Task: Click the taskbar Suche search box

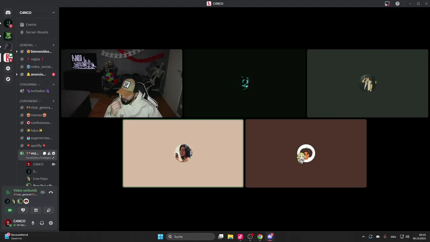Action: (x=190, y=237)
